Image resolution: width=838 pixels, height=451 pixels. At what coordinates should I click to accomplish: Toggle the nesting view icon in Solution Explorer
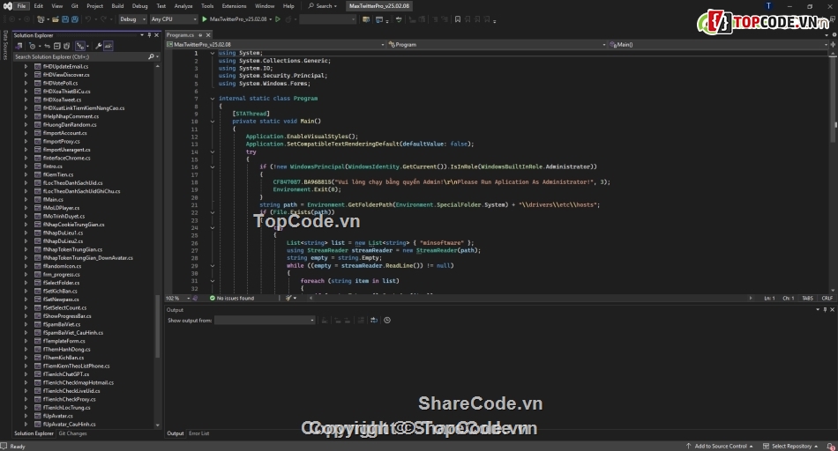[79, 46]
